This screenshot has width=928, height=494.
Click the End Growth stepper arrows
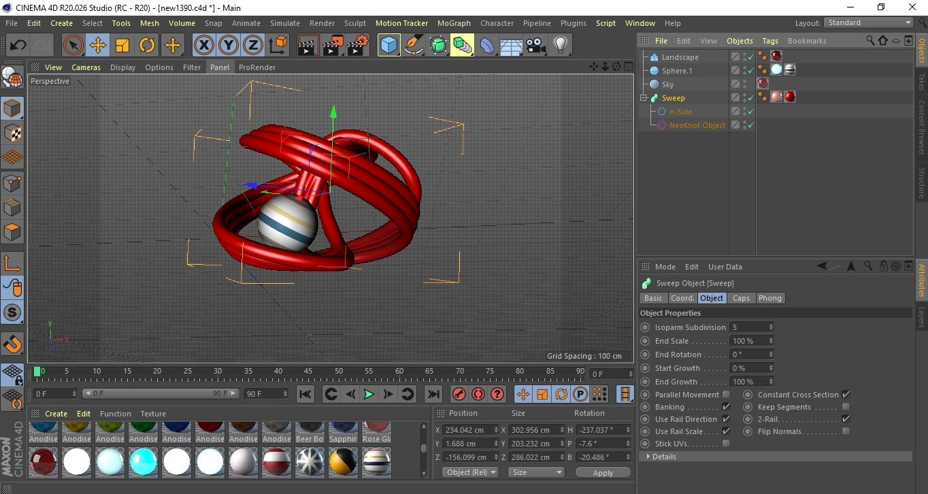pos(771,382)
